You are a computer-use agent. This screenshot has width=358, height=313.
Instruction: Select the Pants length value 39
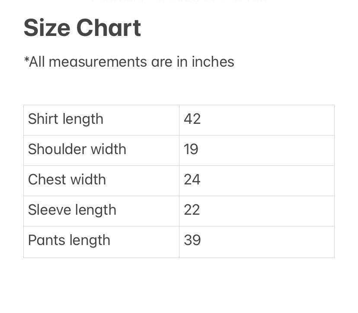pos(192,240)
